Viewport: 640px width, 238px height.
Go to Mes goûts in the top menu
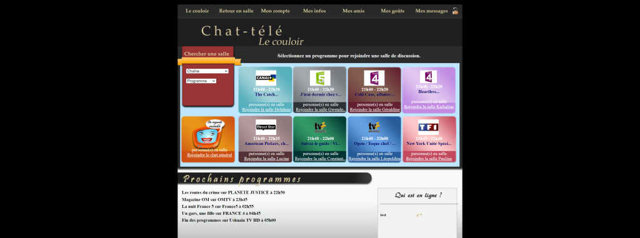(392, 11)
